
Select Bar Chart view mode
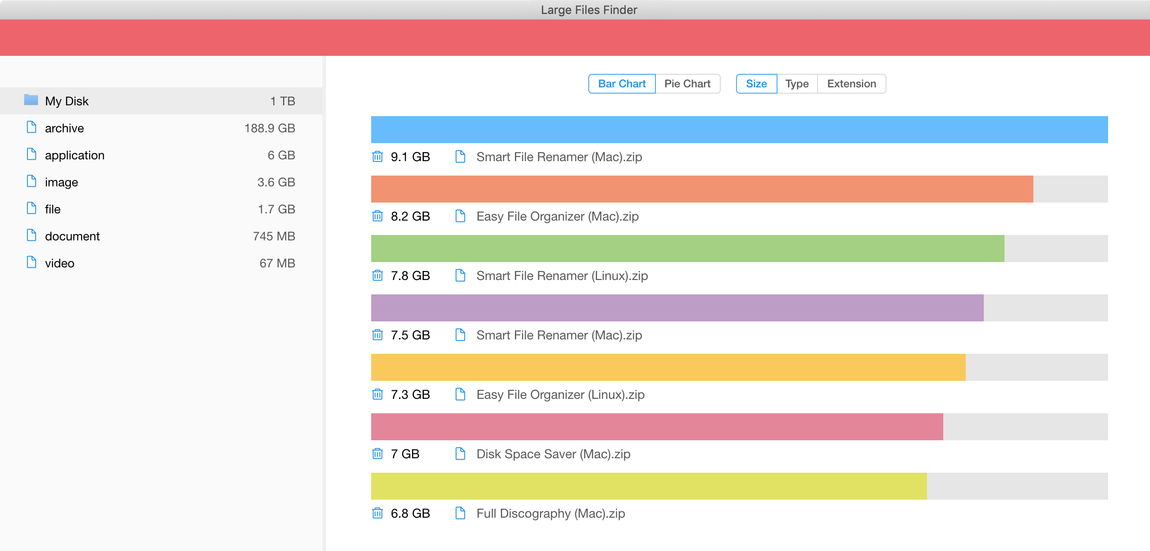(x=621, y=83)
